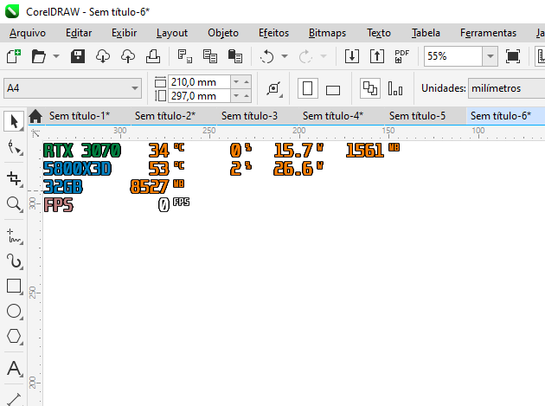The width and height of the screenshot is (545, 406).
Task: Switch to the Sem título-1* tab
Action: point(80,116)
